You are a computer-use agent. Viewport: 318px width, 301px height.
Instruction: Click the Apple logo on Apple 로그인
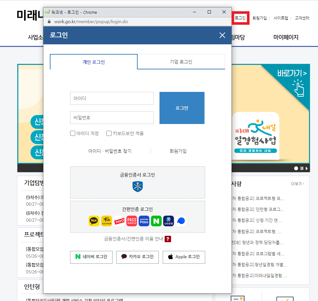[171, 257]
